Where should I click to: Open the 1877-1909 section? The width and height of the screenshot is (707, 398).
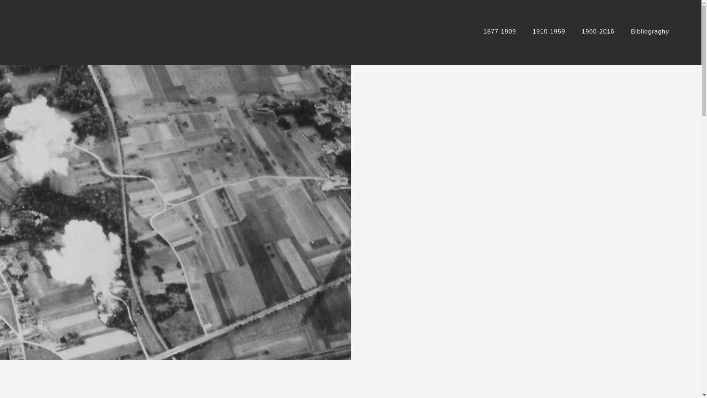[x=499, y=32]
